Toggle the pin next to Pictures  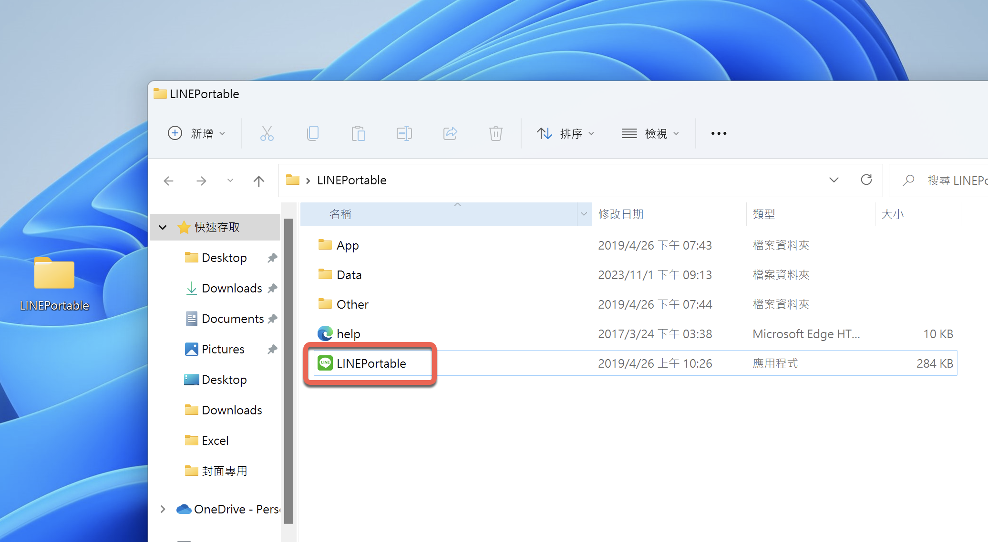click(x=272, y=349)
